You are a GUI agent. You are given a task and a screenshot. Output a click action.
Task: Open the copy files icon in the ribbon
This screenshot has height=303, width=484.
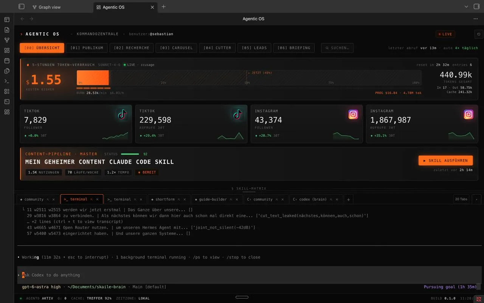click(7, 71)
